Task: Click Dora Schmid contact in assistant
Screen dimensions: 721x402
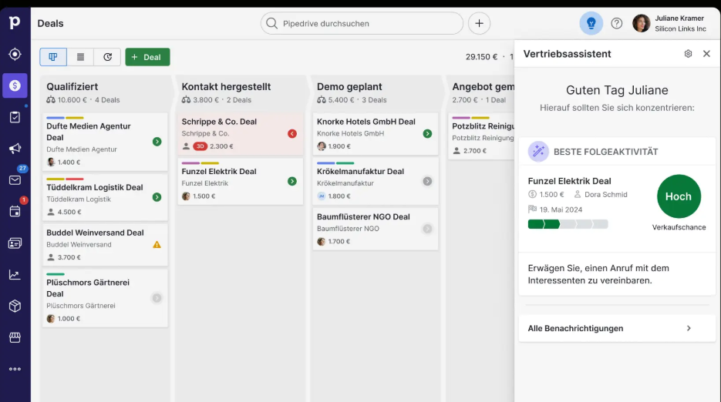Action: pos(601,194)
